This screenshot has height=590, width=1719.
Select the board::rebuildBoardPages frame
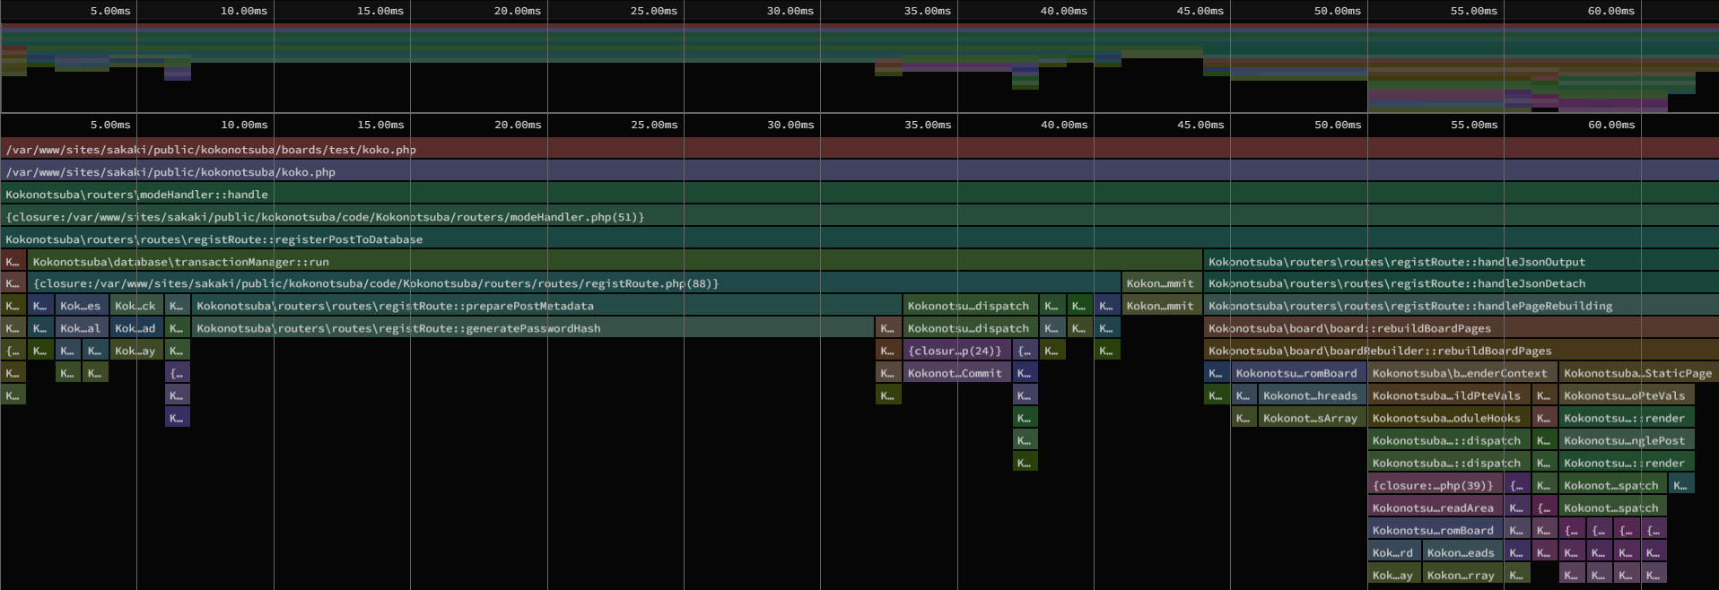pos(1460,328)
